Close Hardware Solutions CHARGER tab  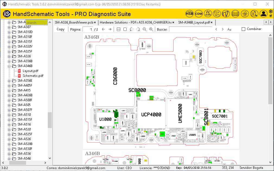pos(173,22)
